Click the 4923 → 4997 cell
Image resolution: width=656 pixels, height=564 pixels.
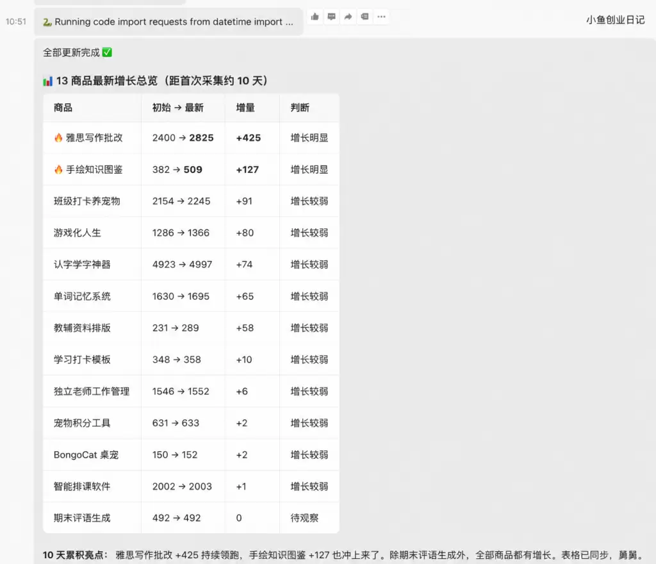pos(182,265)
